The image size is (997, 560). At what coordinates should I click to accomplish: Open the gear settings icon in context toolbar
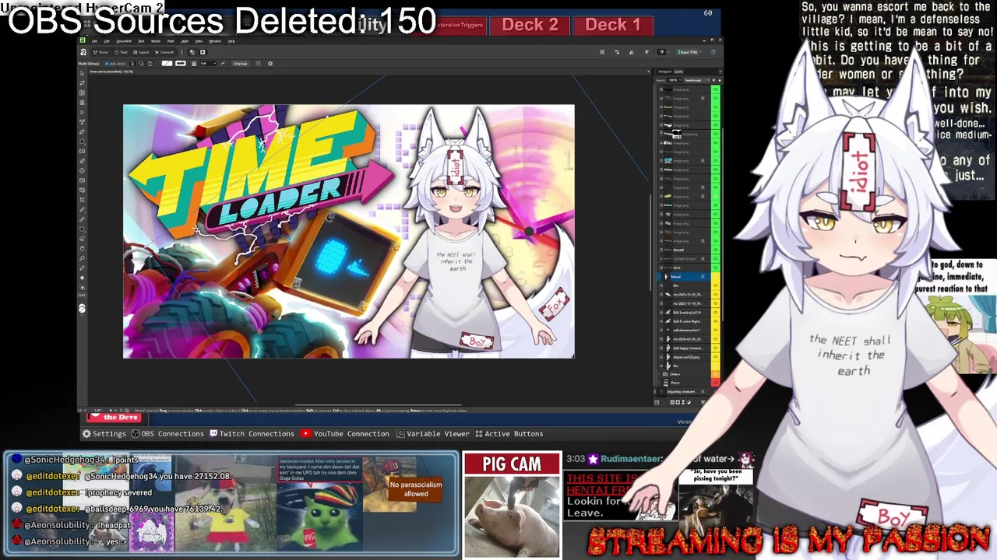click(270, 64)
